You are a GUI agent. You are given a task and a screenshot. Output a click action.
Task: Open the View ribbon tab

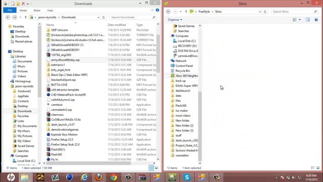50,10
